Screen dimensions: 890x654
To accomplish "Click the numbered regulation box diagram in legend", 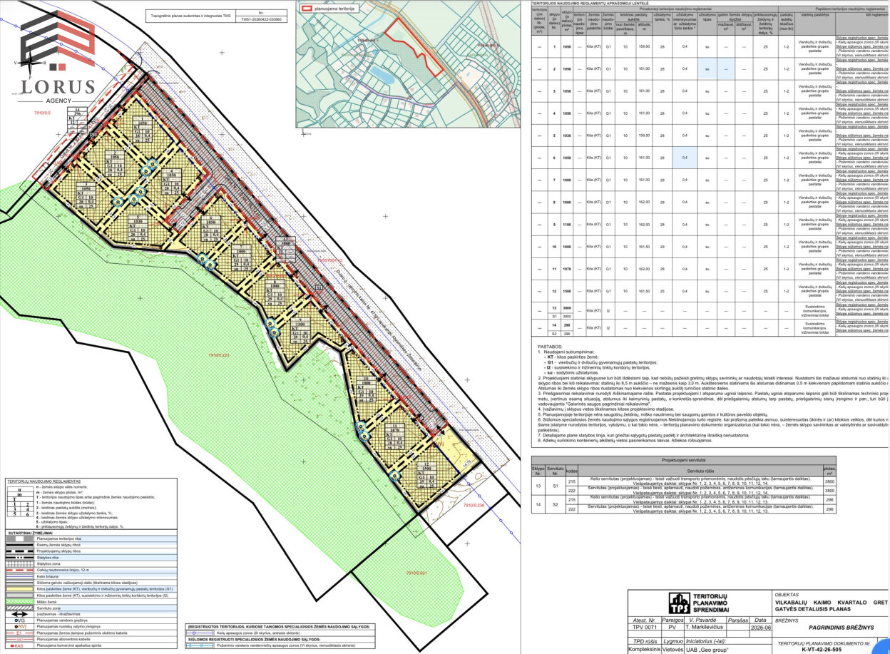I will pos(20,502).
